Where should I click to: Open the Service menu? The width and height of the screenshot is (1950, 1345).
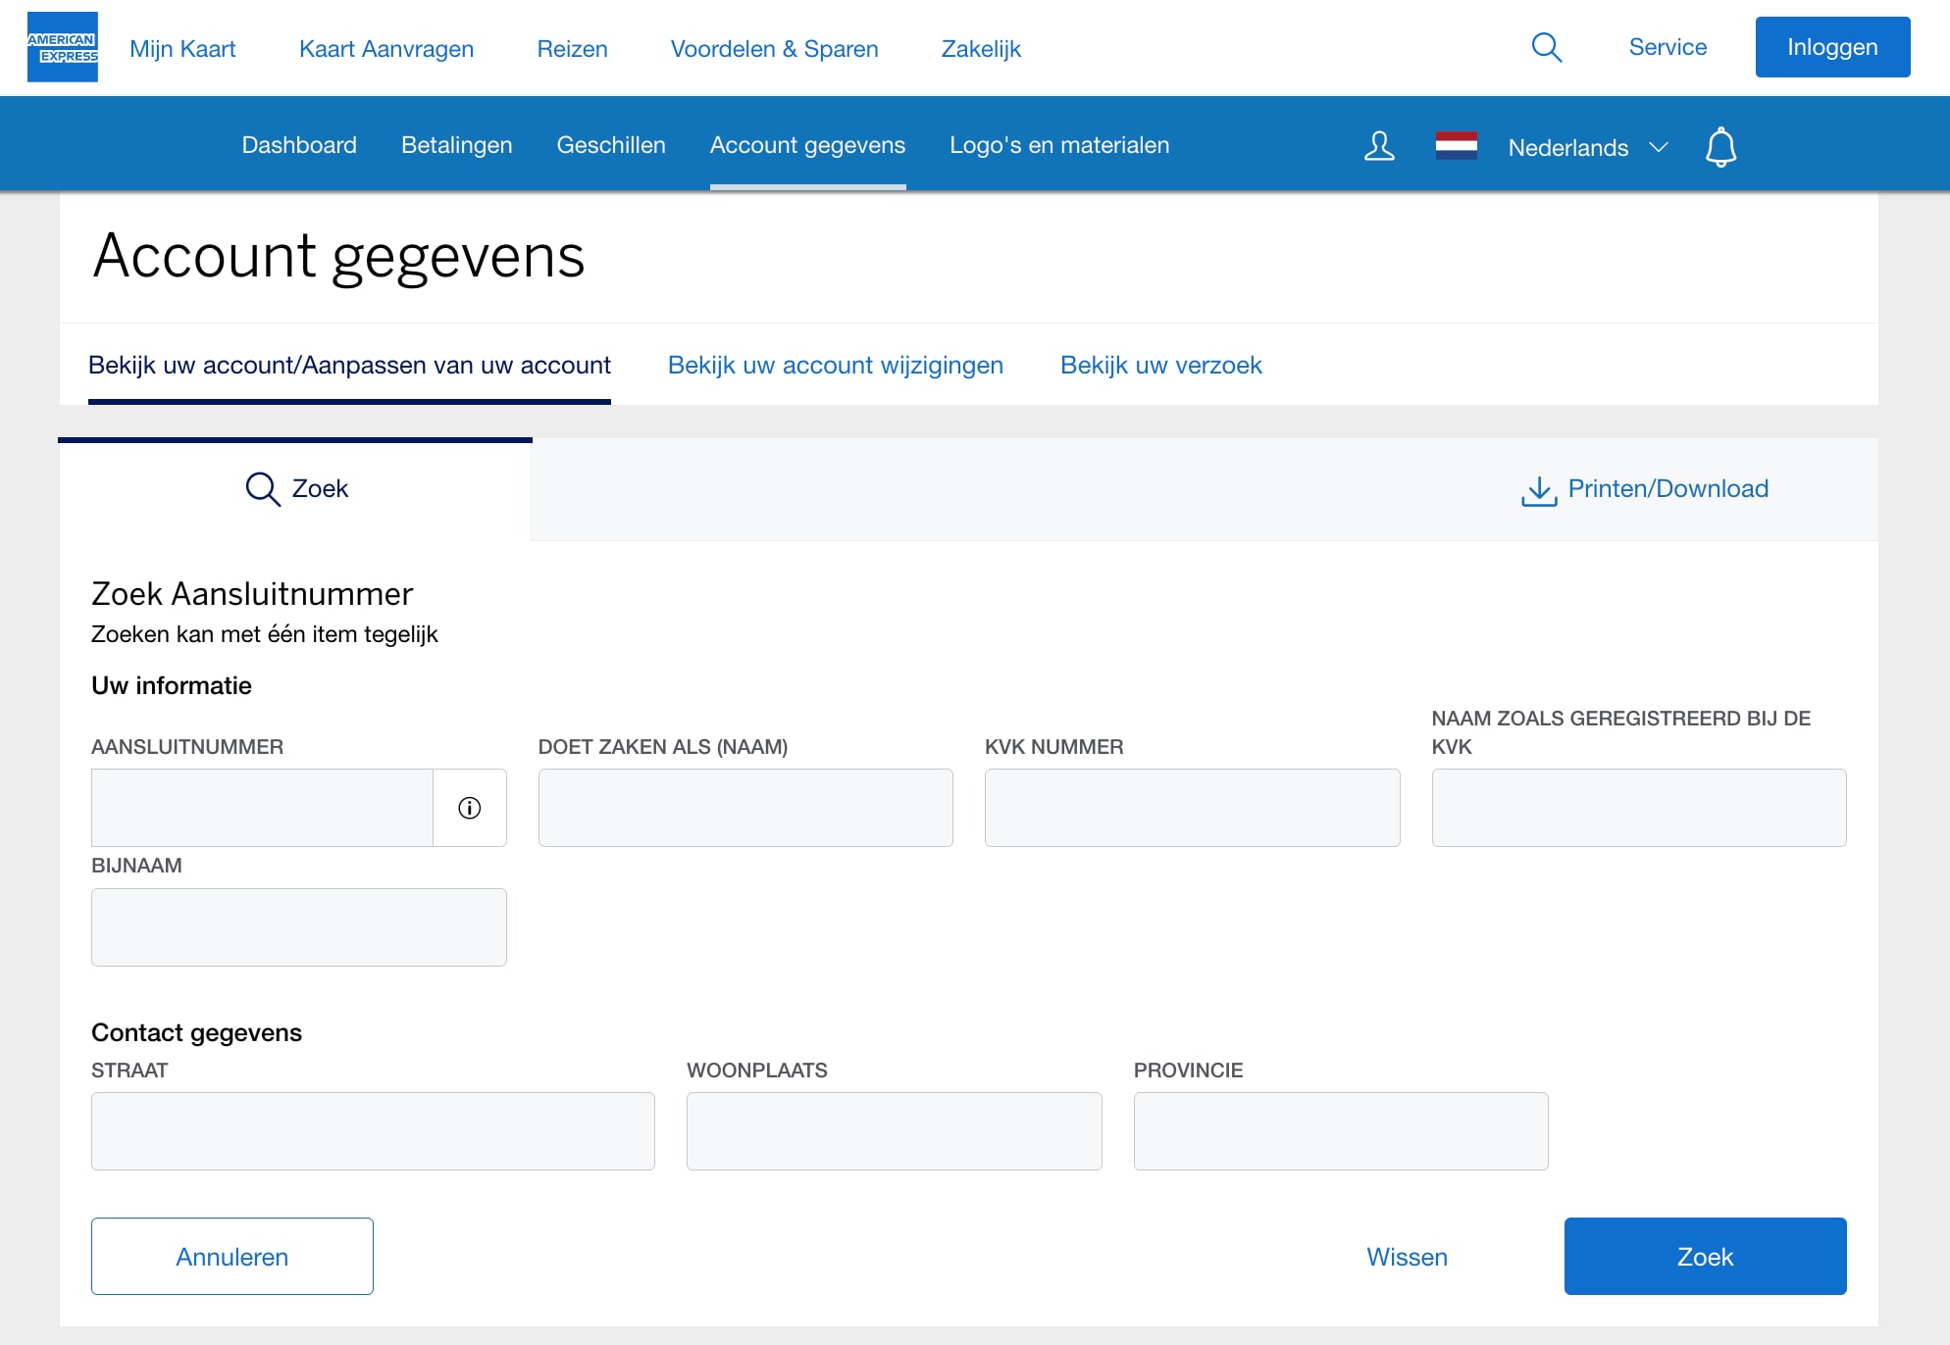point(1667,46)
